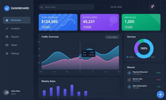Click the Visits 45,200 tooltip value

pos(92,52)
